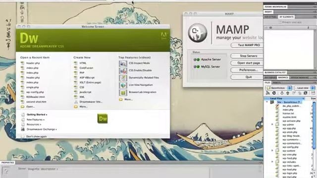Switch to Bindings tab
Screen dimensions: 317x178
point(283,78)
